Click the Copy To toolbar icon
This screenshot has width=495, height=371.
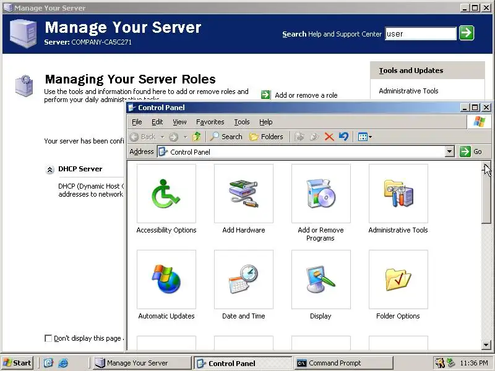pos(314,137)
